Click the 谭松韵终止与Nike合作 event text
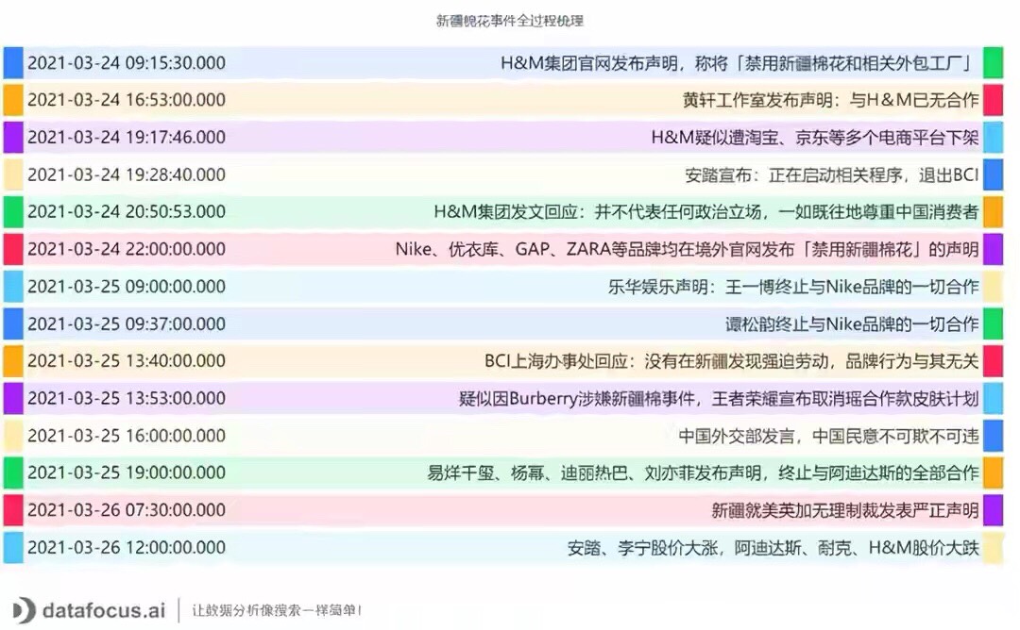The height and width of the screenshot is (630, 1020). tap(852, 324)
